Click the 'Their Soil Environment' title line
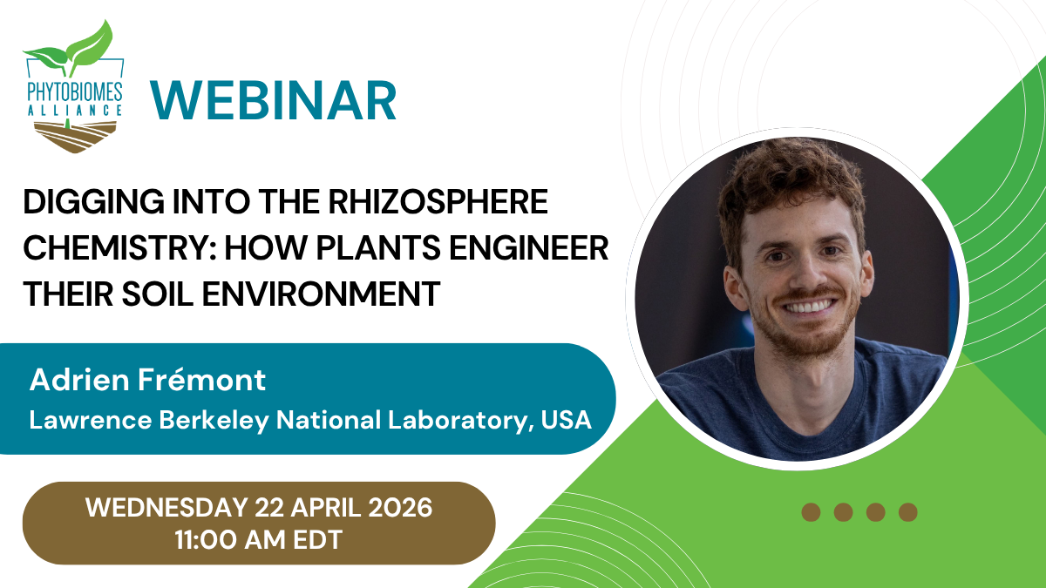Image resolution: width=1046 pixels, height=588 pixels. point(232,294)
